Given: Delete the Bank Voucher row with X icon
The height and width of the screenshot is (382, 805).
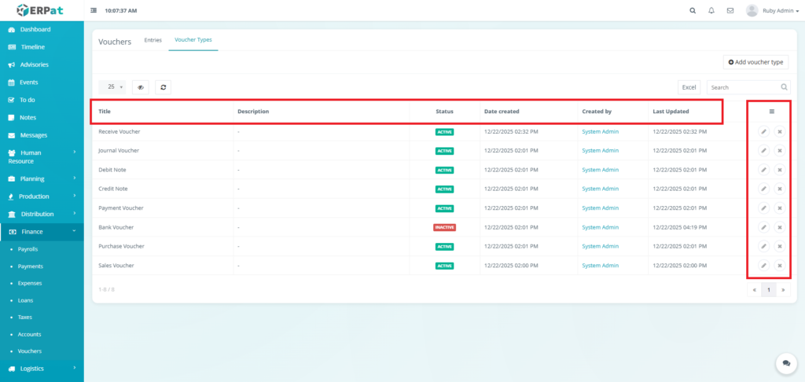Looking at the screenshot, I should [x=779, y=227].
